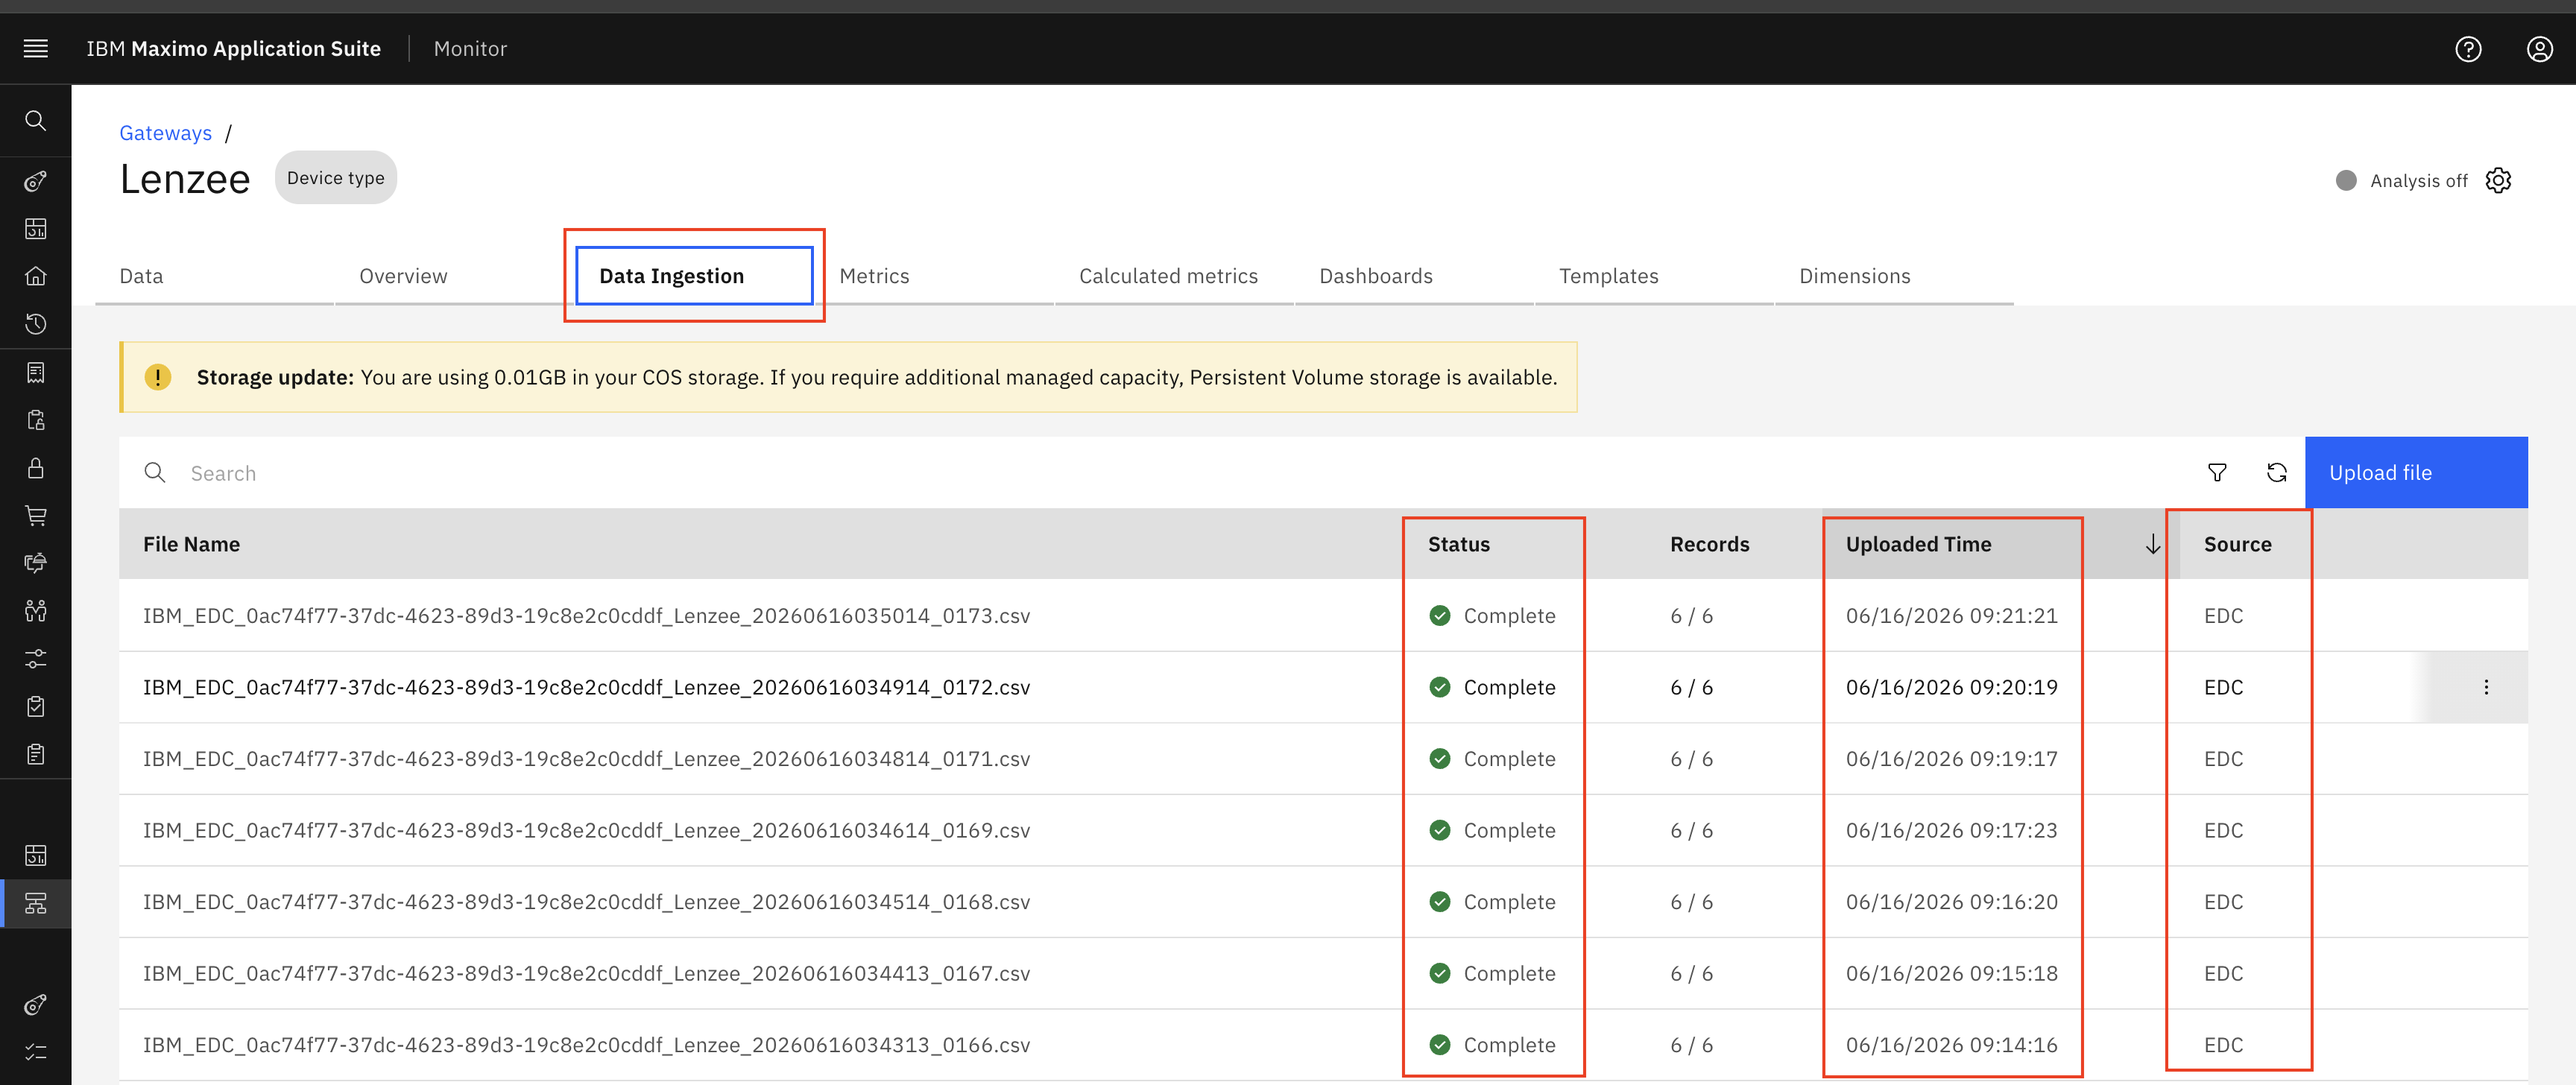This screenshot has width=2576, height=1085.
Task: Click the EDC source in 0167.csv row
Action: [2223, 973]
